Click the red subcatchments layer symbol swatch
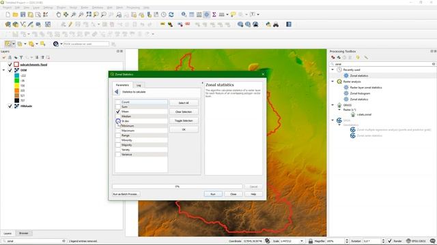Screen dimensions: 437x245 pyautogui.click(x=16, y=65)
